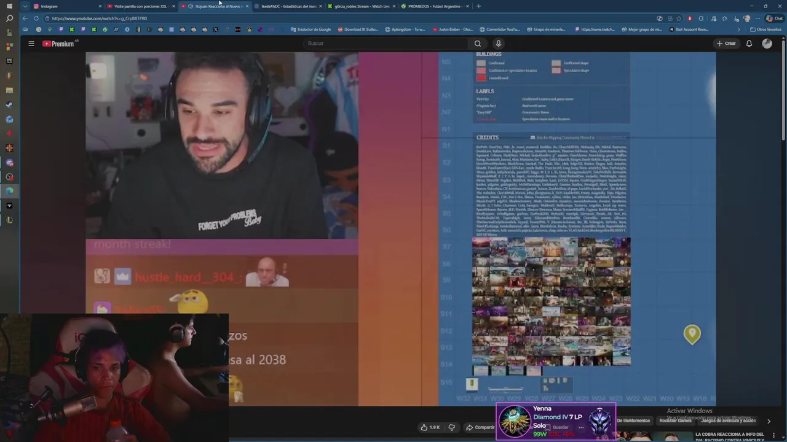Viewport: 787px width, 442px height.
Task: Start voice search with microphone icon
Action: point(499,44)
